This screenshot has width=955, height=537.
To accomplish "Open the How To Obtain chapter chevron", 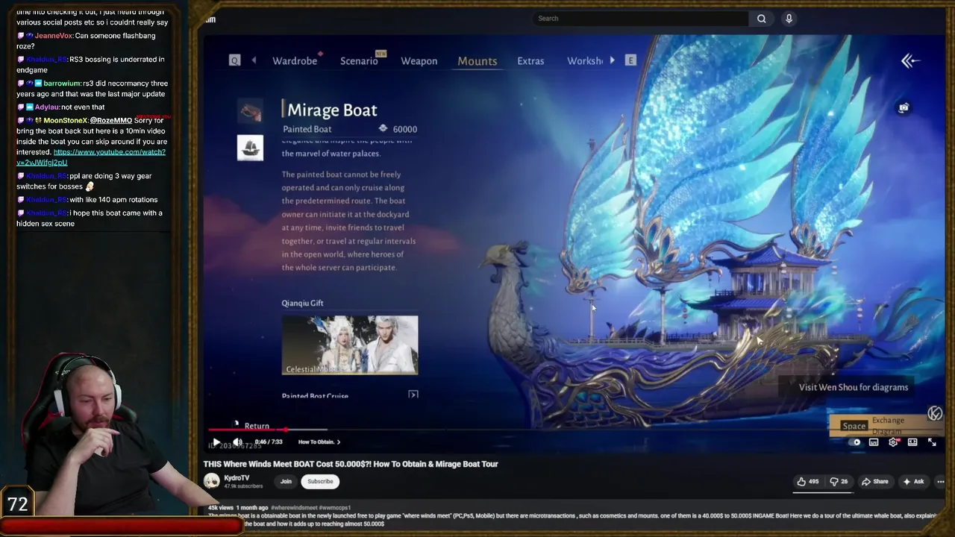I will point(339,442).
